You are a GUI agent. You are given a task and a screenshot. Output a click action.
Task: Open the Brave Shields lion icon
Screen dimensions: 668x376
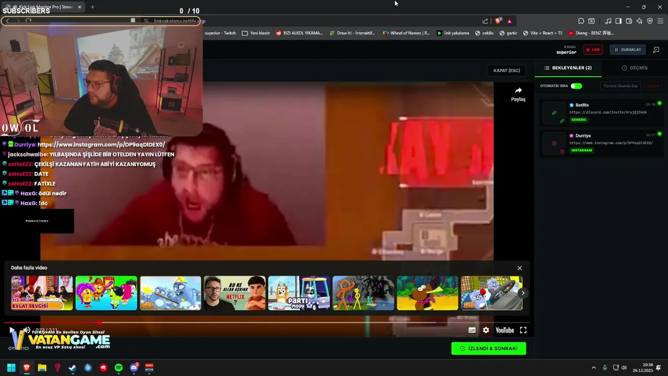(x=498, y=21)
